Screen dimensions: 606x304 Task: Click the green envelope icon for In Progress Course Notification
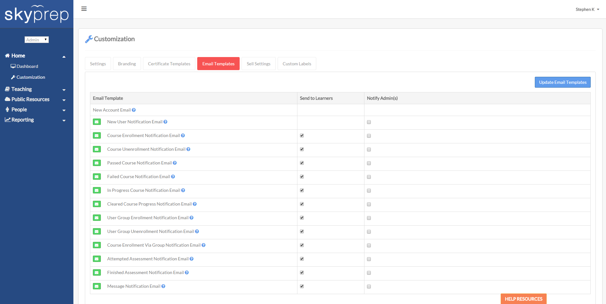(97, 190)
